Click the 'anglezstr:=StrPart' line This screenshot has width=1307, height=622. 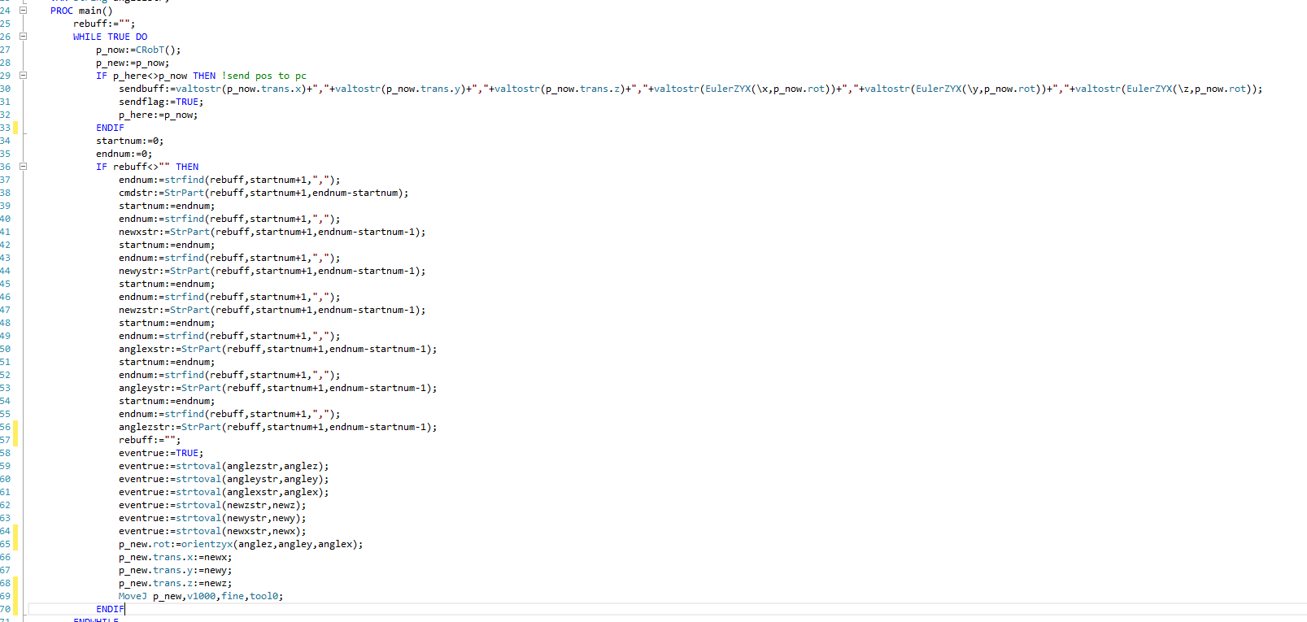[x=278, y=427]
